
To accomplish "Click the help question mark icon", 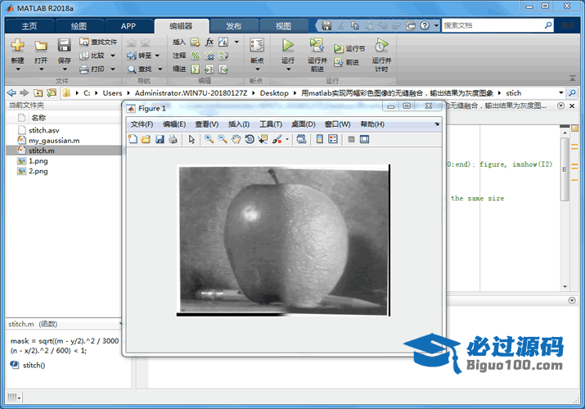I will pyautogui.click(x=425, y=25).
